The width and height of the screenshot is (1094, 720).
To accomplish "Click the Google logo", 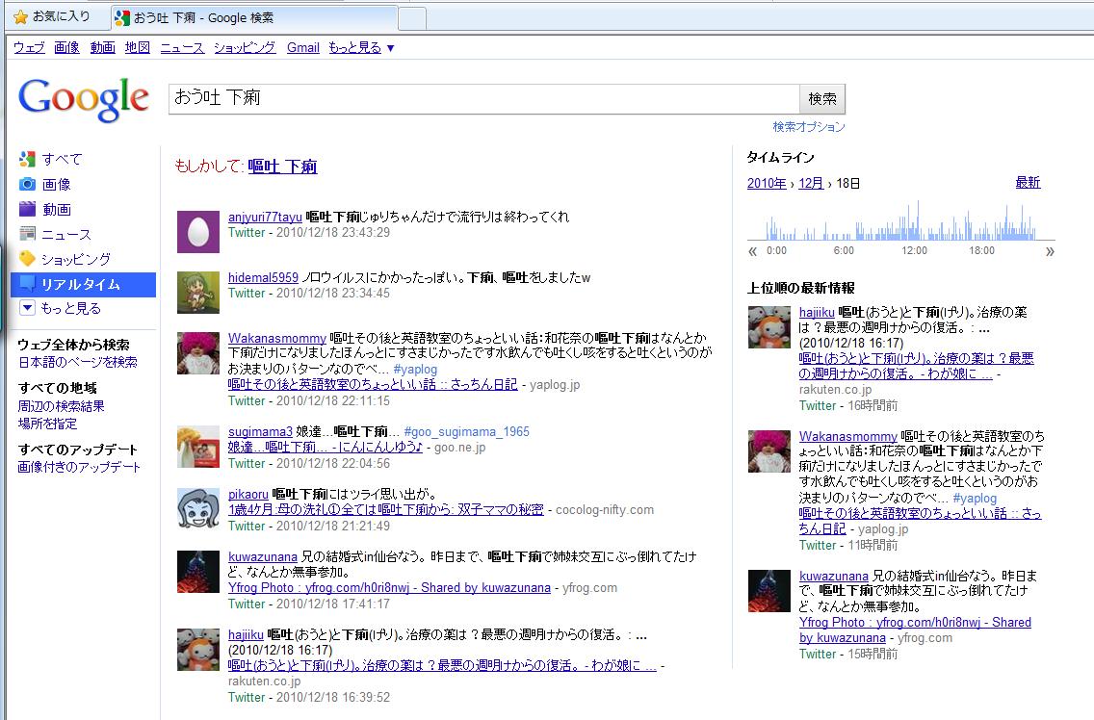I will (x=83, y=99).
